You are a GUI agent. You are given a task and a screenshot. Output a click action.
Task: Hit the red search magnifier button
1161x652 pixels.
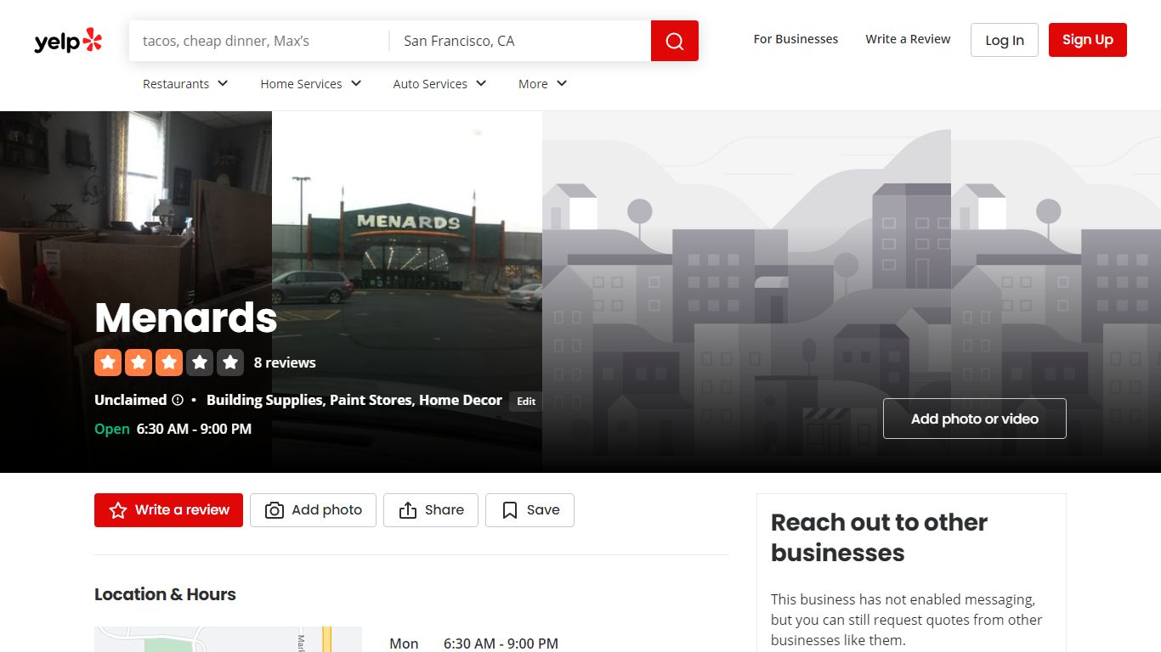675,41
